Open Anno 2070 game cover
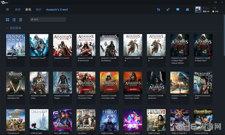The image size is (225, 135). (x=16, y=45)
